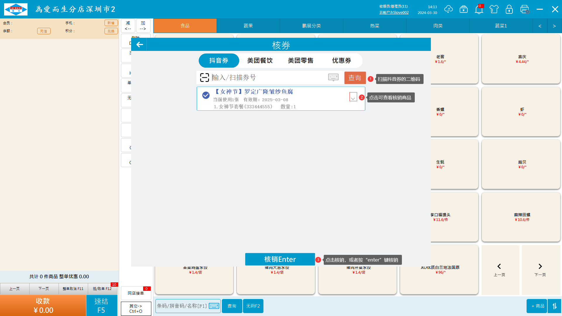The width and height of the screenshot is (562, 316).
Task: Click the 无码F2 button
Action: (x=253, y=306)
